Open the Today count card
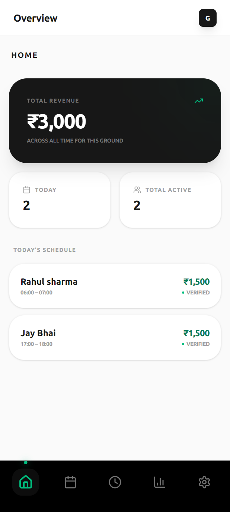Image resolution: width=230 pixels, height=512 pixels. click(x=60, y=200)
